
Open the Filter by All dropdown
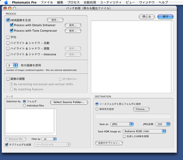point(49,139)
